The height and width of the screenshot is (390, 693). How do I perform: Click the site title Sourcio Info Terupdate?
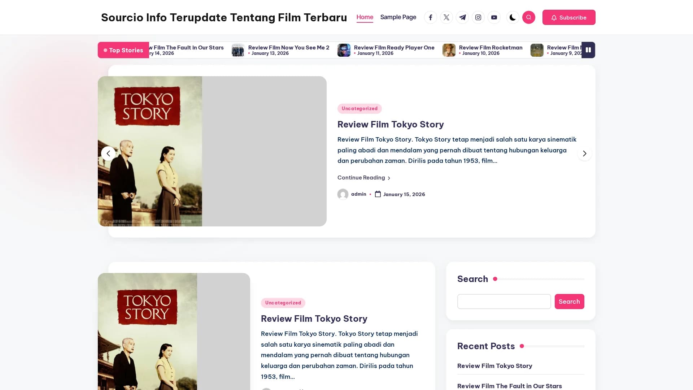point(224,17)
